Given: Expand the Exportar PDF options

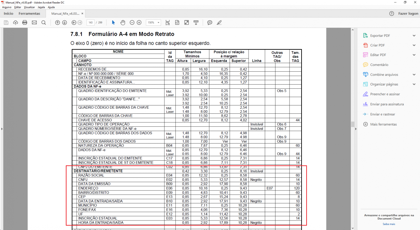Looking at the screenshot, I should 414,36.
